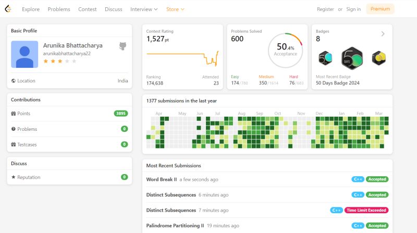The height and width of the screenshot is (233, 417).
Task: Open Distinct Subsequences from 6 minutes ago
Action: [171, 195]
